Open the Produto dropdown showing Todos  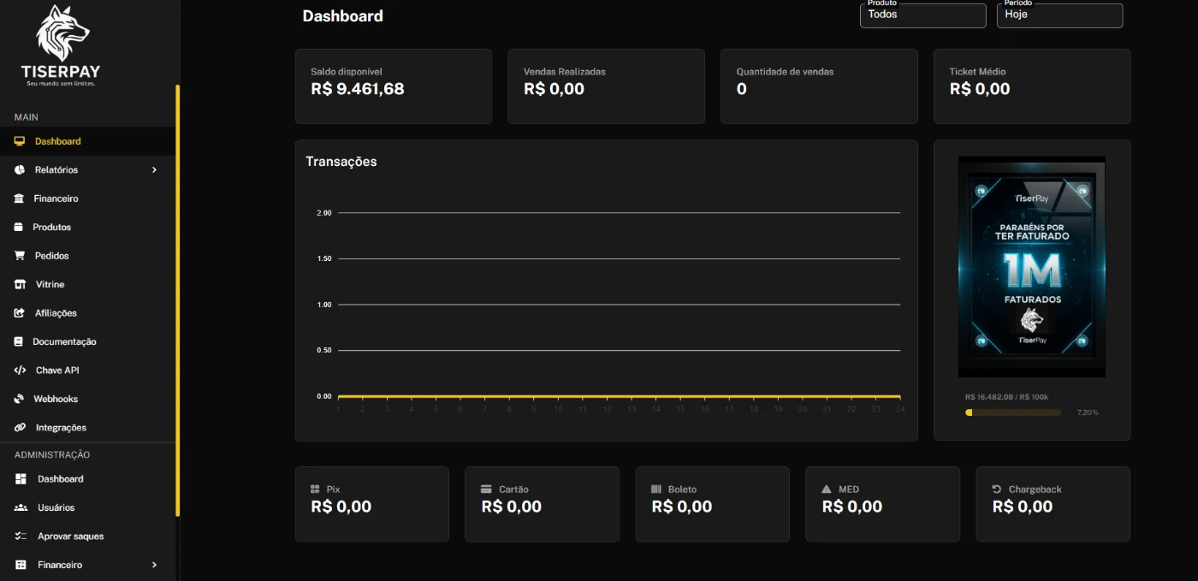922,15
